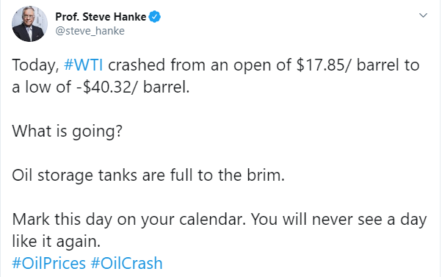442x277 pixels.
Task: Open Steve Hanke's profile photo avatar
Action: (x=29, y=24)
